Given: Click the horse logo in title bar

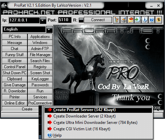Looking at the screenshot, I should (4, 5).
